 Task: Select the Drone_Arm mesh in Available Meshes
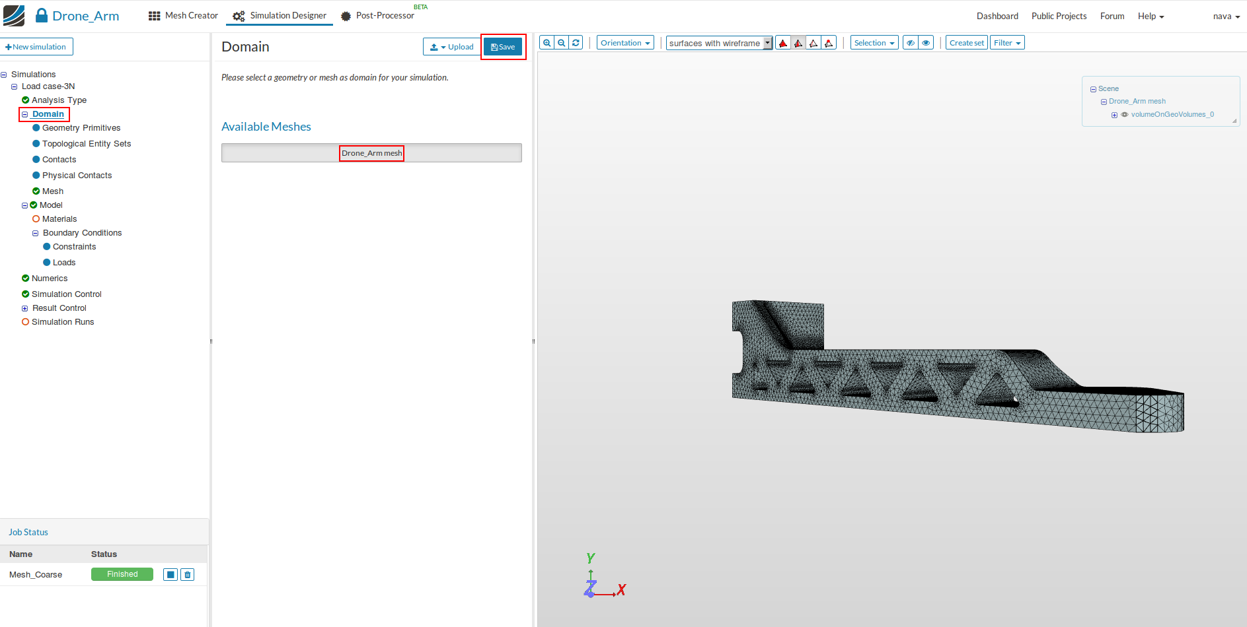[x=371, y=153]
